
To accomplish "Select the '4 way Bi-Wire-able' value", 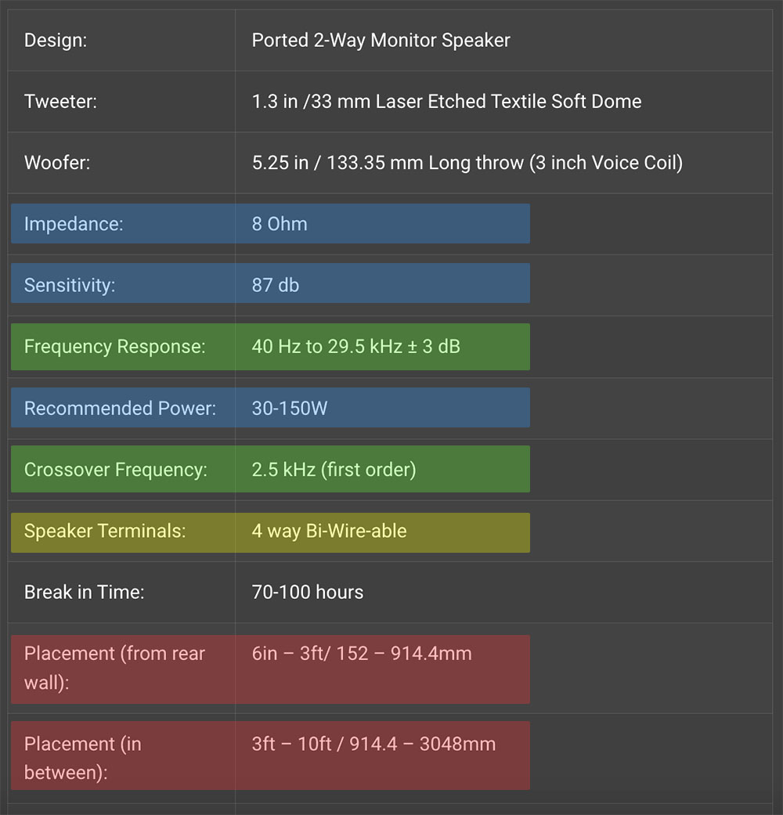I will [x=329, y=531].
